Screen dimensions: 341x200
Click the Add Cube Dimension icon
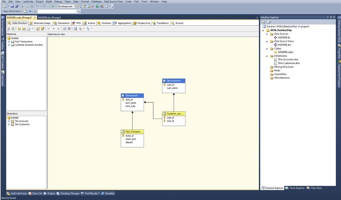coord(38,29)
